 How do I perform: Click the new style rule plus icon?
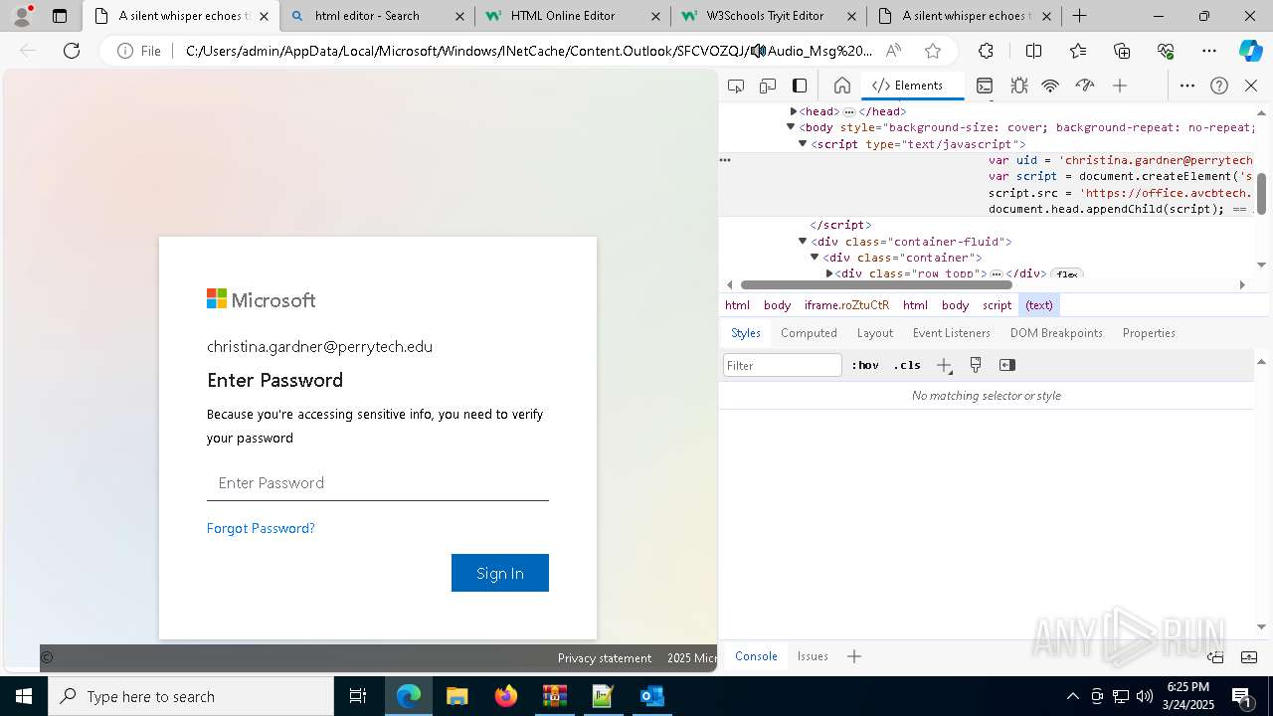click(945, 365)
